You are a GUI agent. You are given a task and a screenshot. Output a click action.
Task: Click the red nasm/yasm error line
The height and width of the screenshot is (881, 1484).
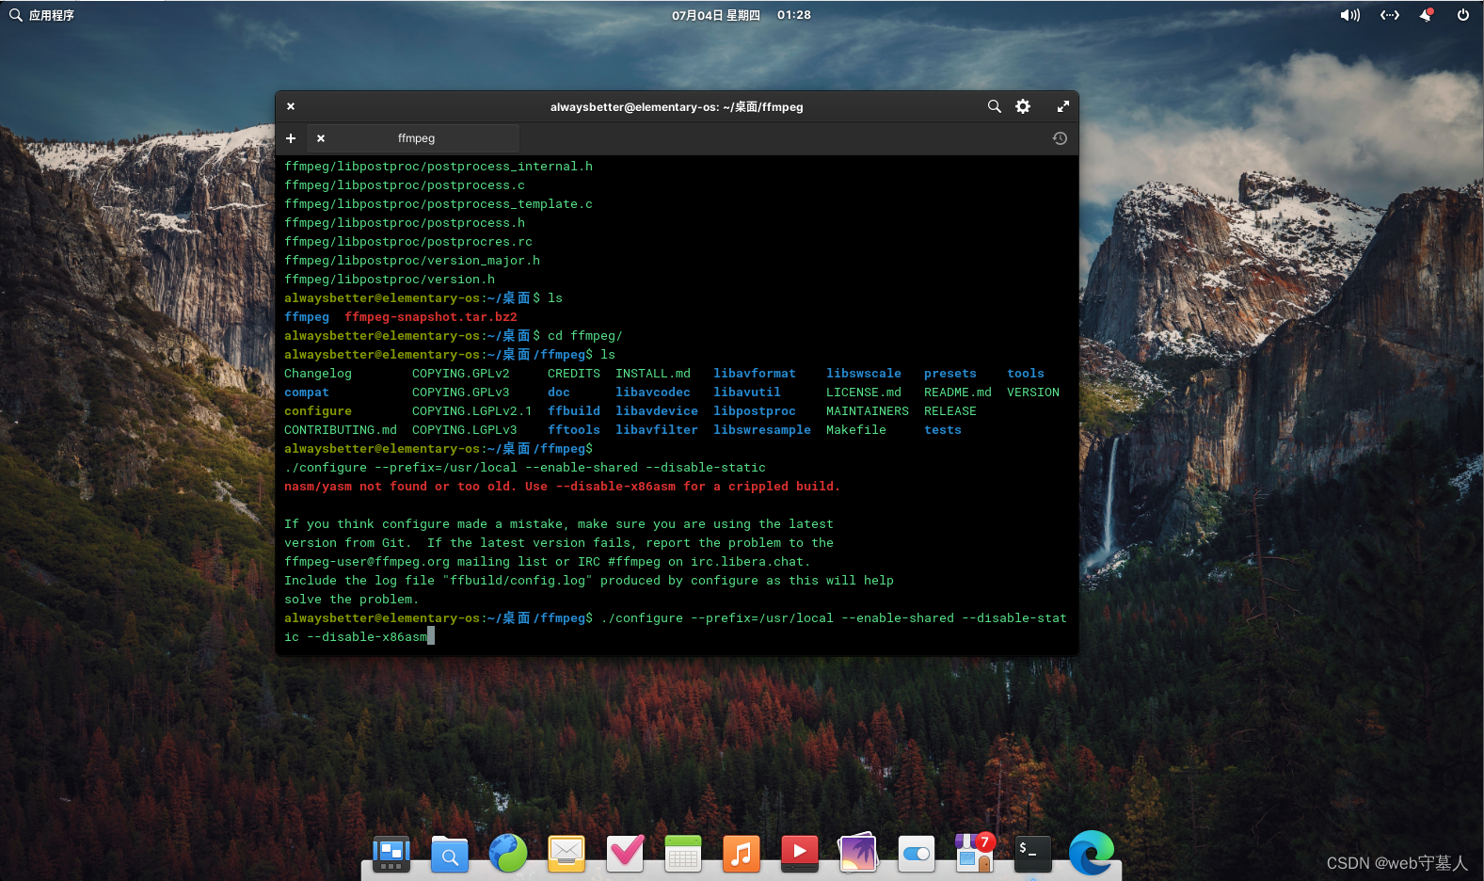pyautogui.click(x=562, y=487)
